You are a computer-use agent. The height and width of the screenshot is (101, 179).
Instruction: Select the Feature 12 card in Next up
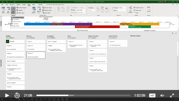[x=36, y=55]
